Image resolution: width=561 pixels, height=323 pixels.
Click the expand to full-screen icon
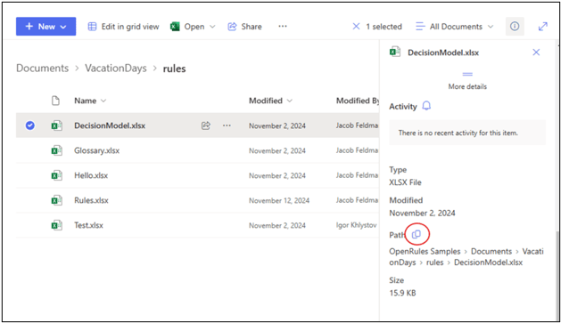coord(543,27)
